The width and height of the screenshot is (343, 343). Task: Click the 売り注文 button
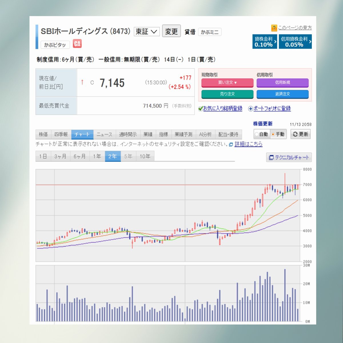[227, 94]
